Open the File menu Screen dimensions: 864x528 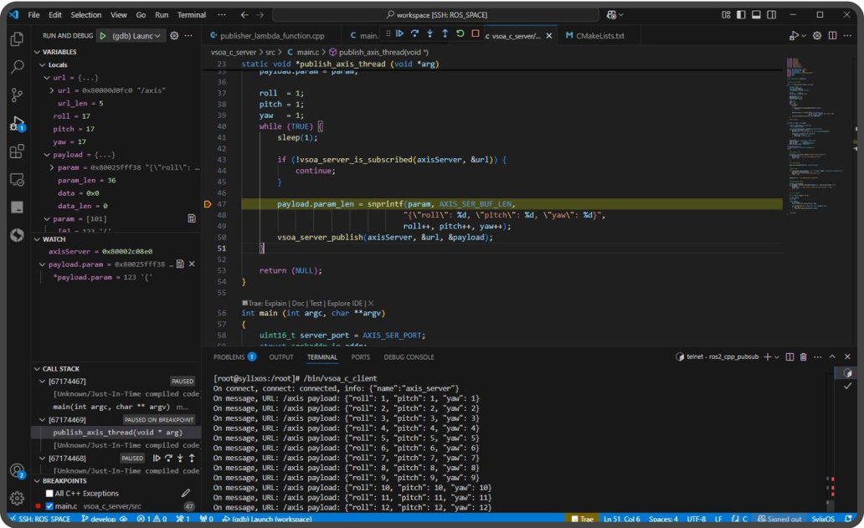[x=33, y=15]
